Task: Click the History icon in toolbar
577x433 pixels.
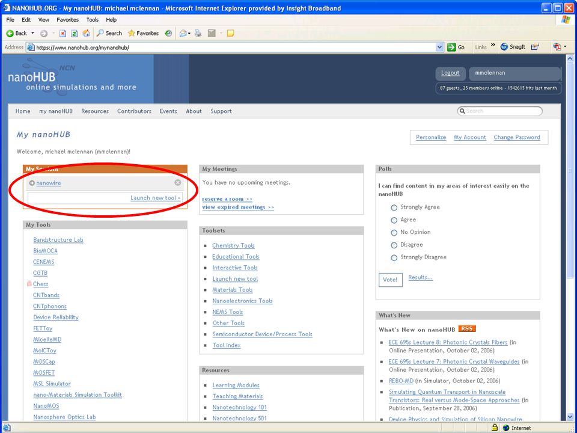Action: coord(168,34)
